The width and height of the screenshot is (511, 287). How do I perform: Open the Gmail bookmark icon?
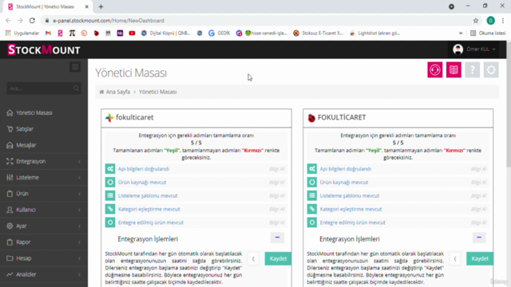click(x=48, y=33)
